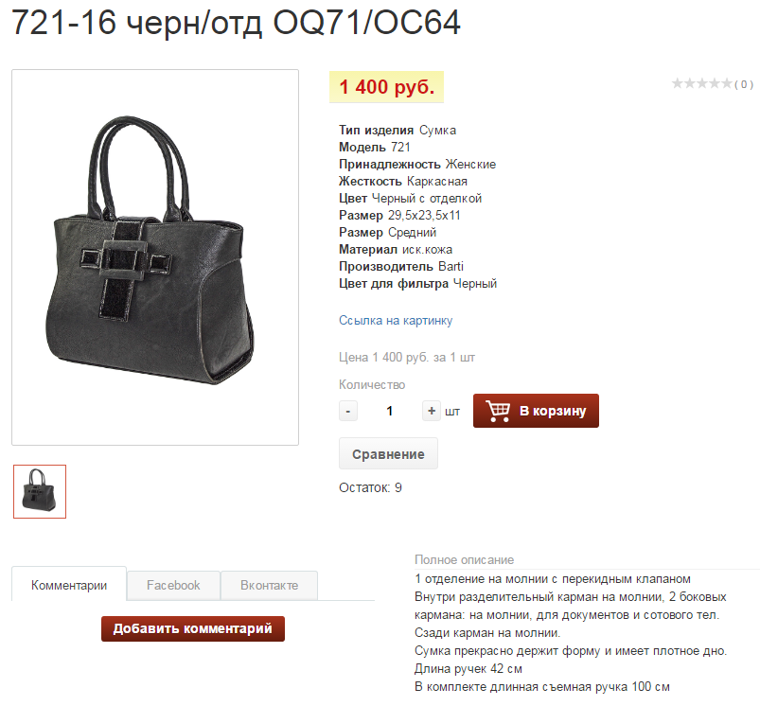This screenshot has height=706, width=760.
Task: Open the large handbag product image
Action: tap(155, 257)
